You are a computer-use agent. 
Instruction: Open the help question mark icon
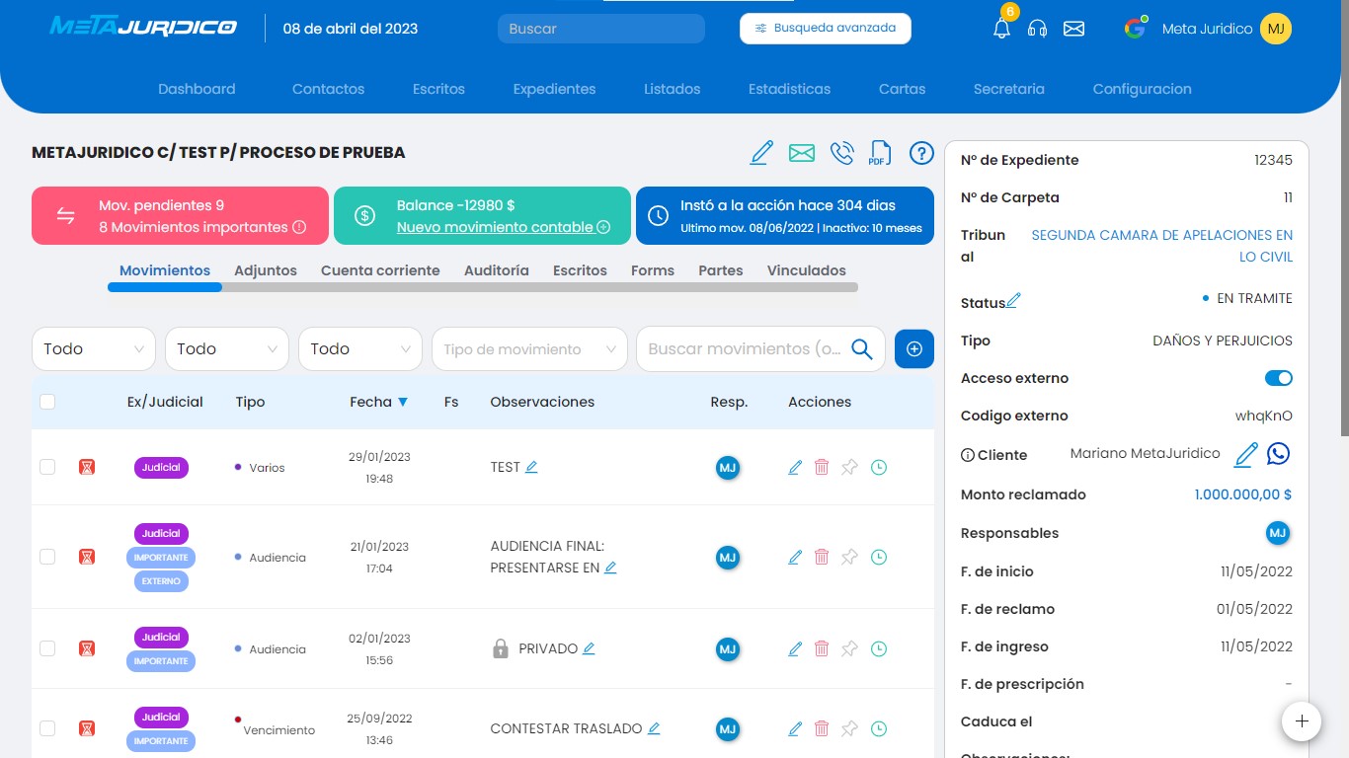(x=920, y=153)
